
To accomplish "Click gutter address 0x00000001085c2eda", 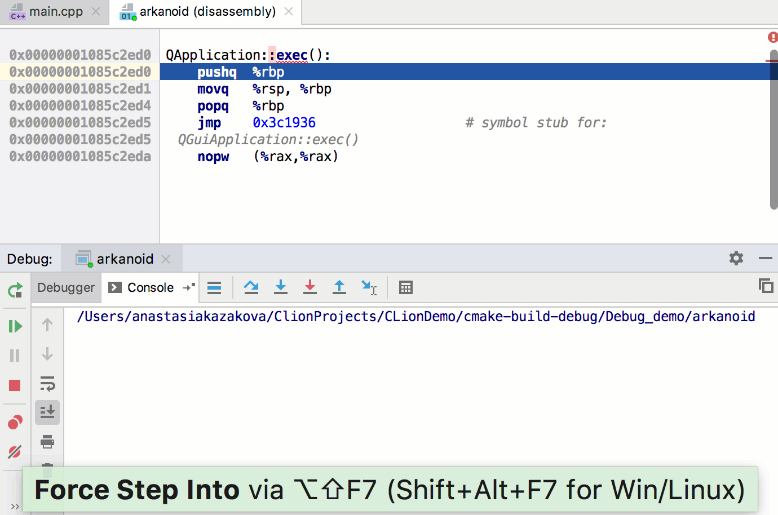I will pyautogui.click(x=80, y=157).
